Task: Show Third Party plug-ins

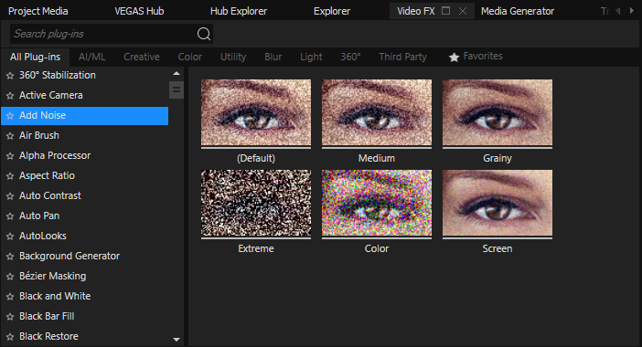Action: point(403,57)
